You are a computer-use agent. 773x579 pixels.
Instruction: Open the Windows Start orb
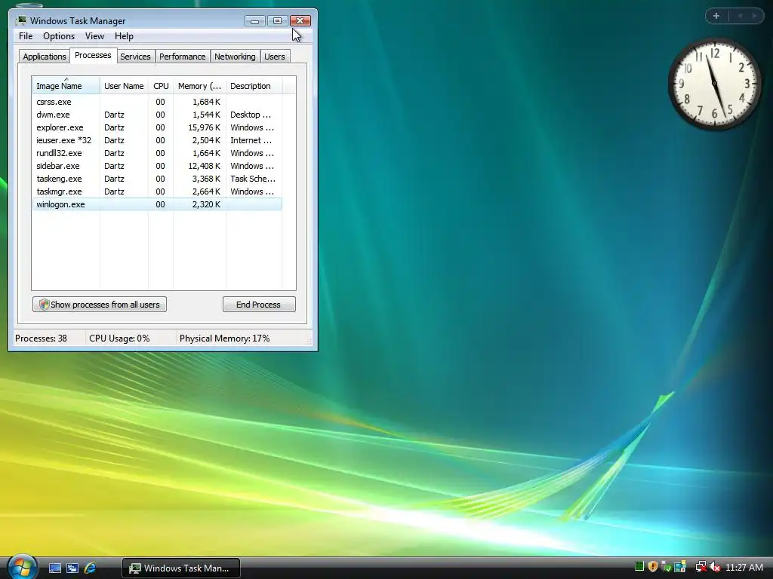point(21,566)
